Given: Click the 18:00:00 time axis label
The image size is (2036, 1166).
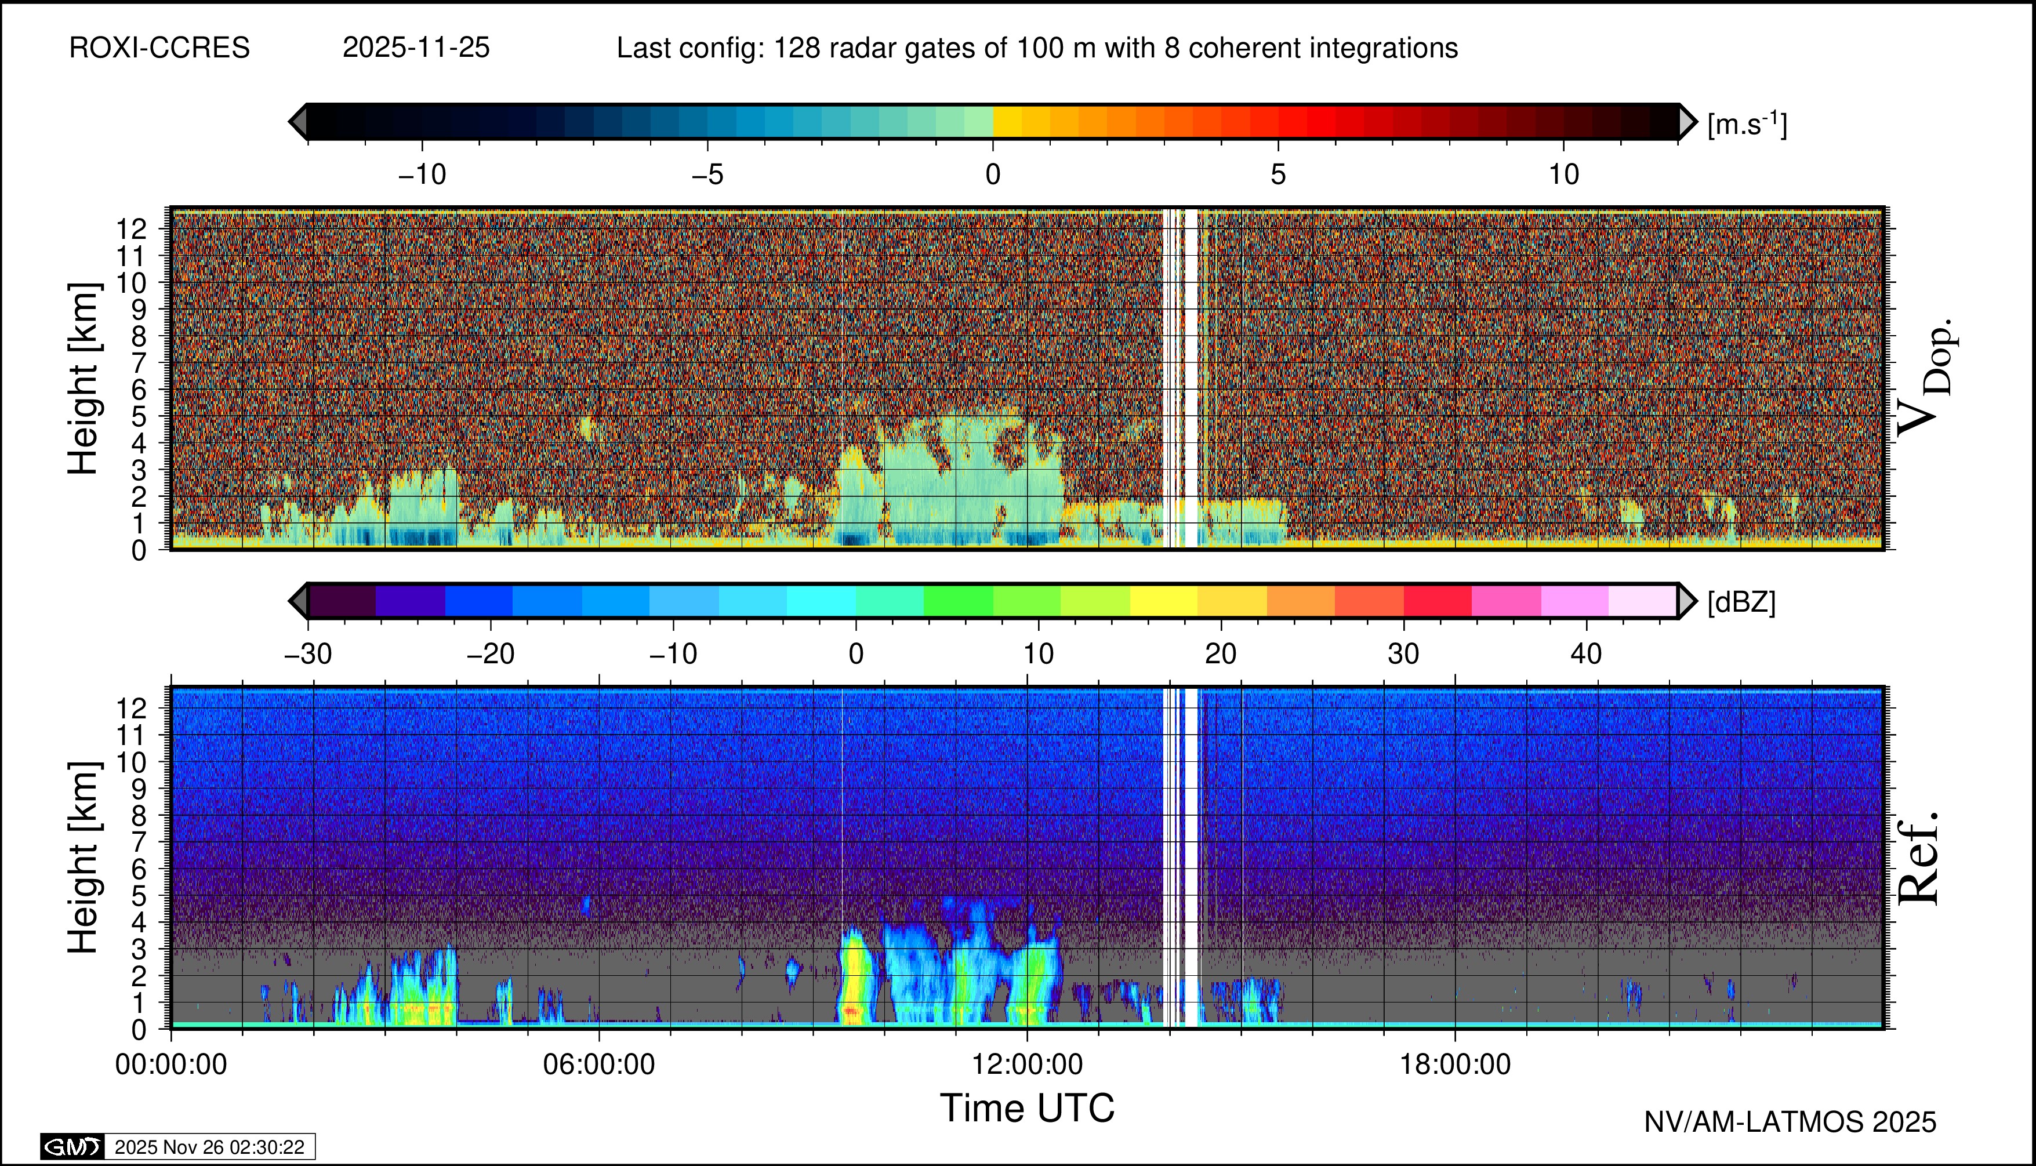Looking at the screenshot, I should 1456,1065.
